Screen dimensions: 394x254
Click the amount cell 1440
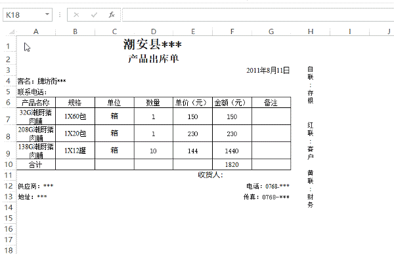[x=232, y=151]
